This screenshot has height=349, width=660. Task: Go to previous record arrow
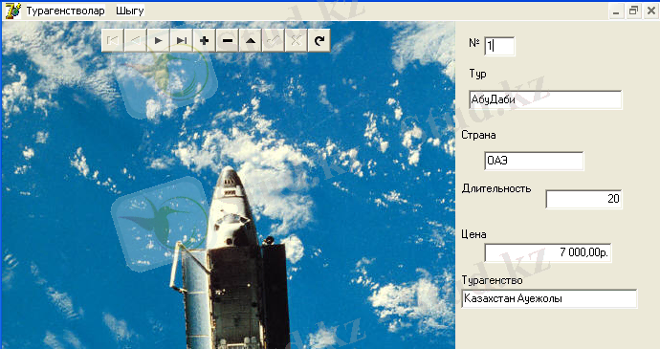pyautogui.click(x=136, y=40)
